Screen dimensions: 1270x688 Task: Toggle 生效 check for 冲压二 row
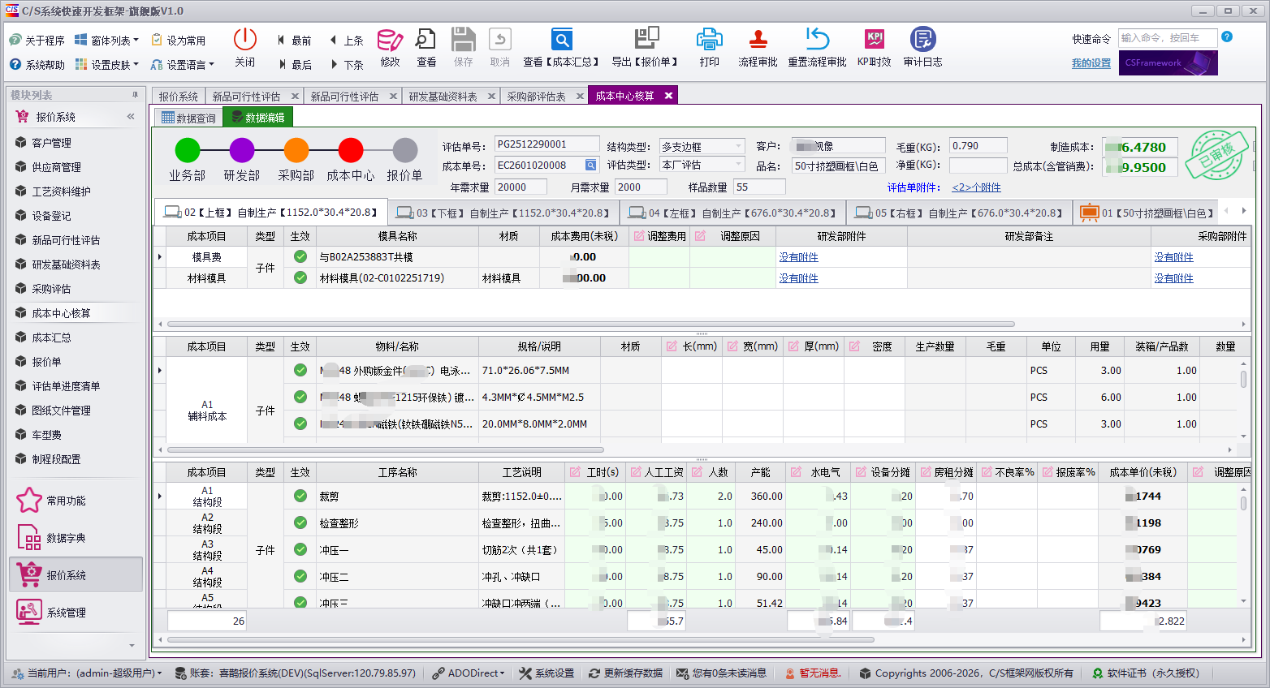pyautogui.click(x=300, y=576)
